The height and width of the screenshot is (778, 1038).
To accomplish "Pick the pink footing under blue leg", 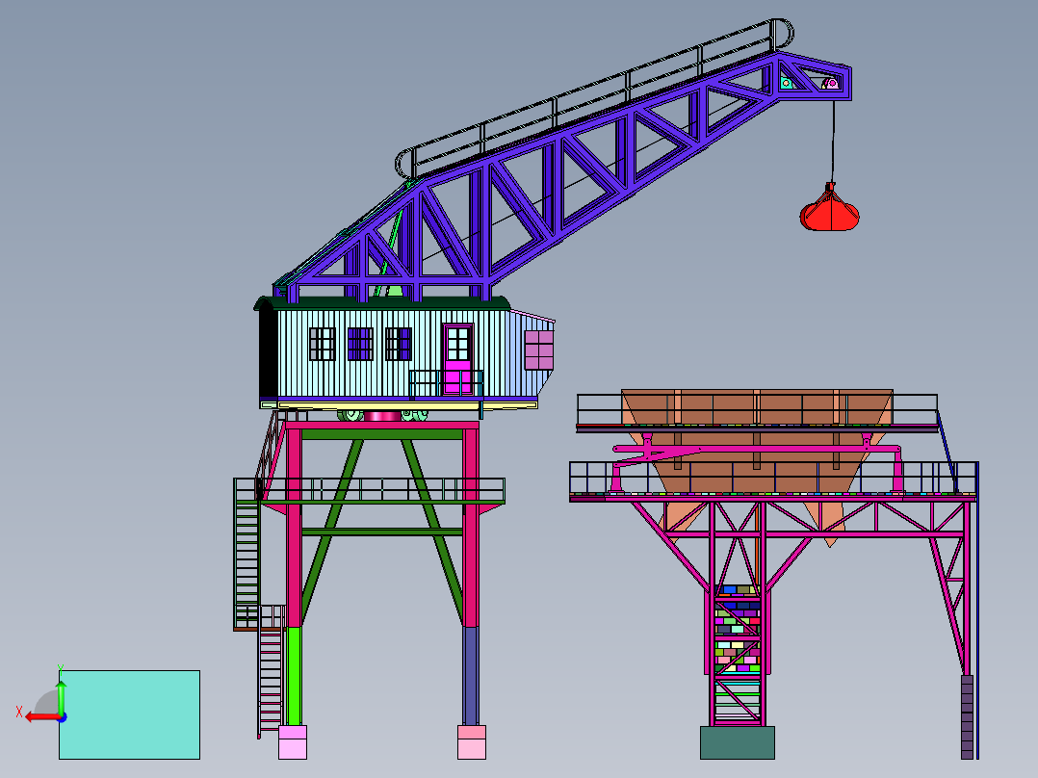I will (472, 742).
